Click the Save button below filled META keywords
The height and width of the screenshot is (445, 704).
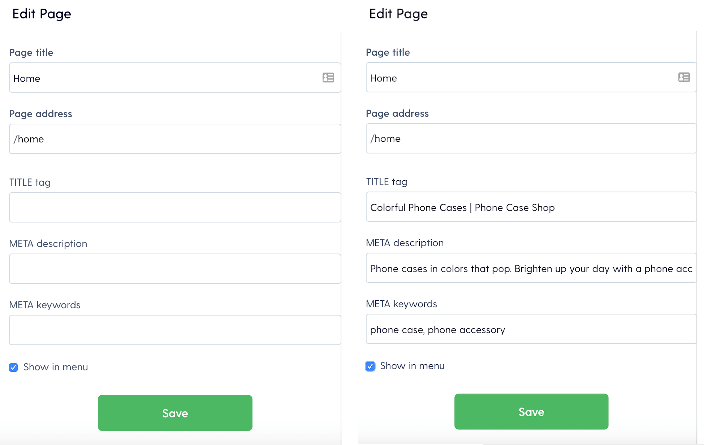point(531,411)
